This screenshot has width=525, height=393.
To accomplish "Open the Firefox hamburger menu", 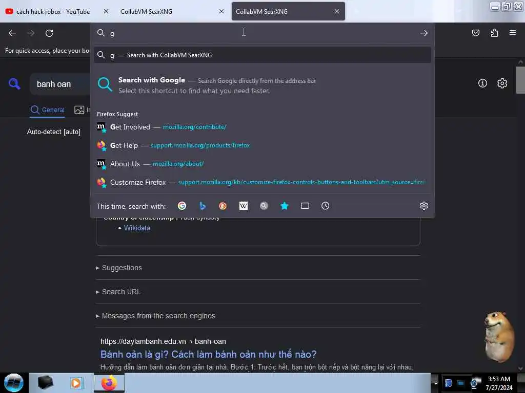I will point(513,33).
